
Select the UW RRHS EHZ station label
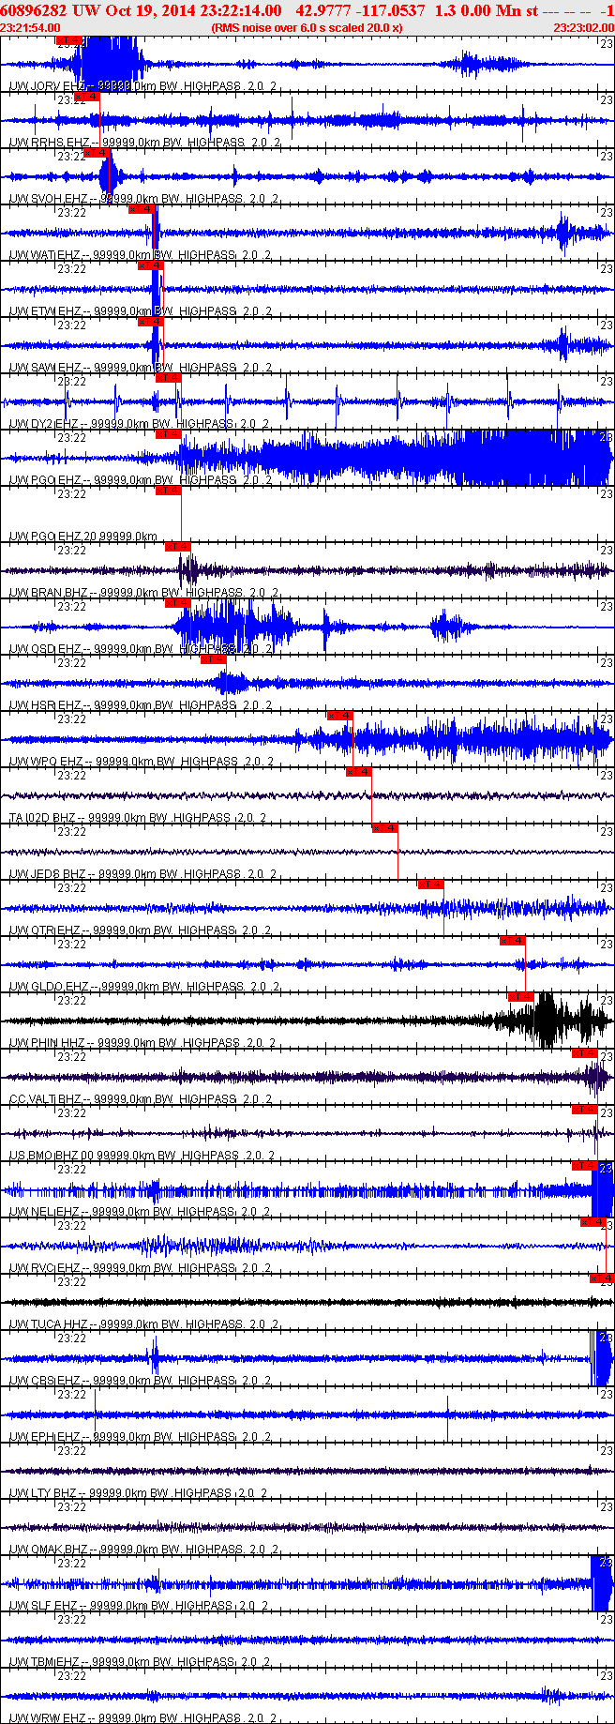pos(143,143)
